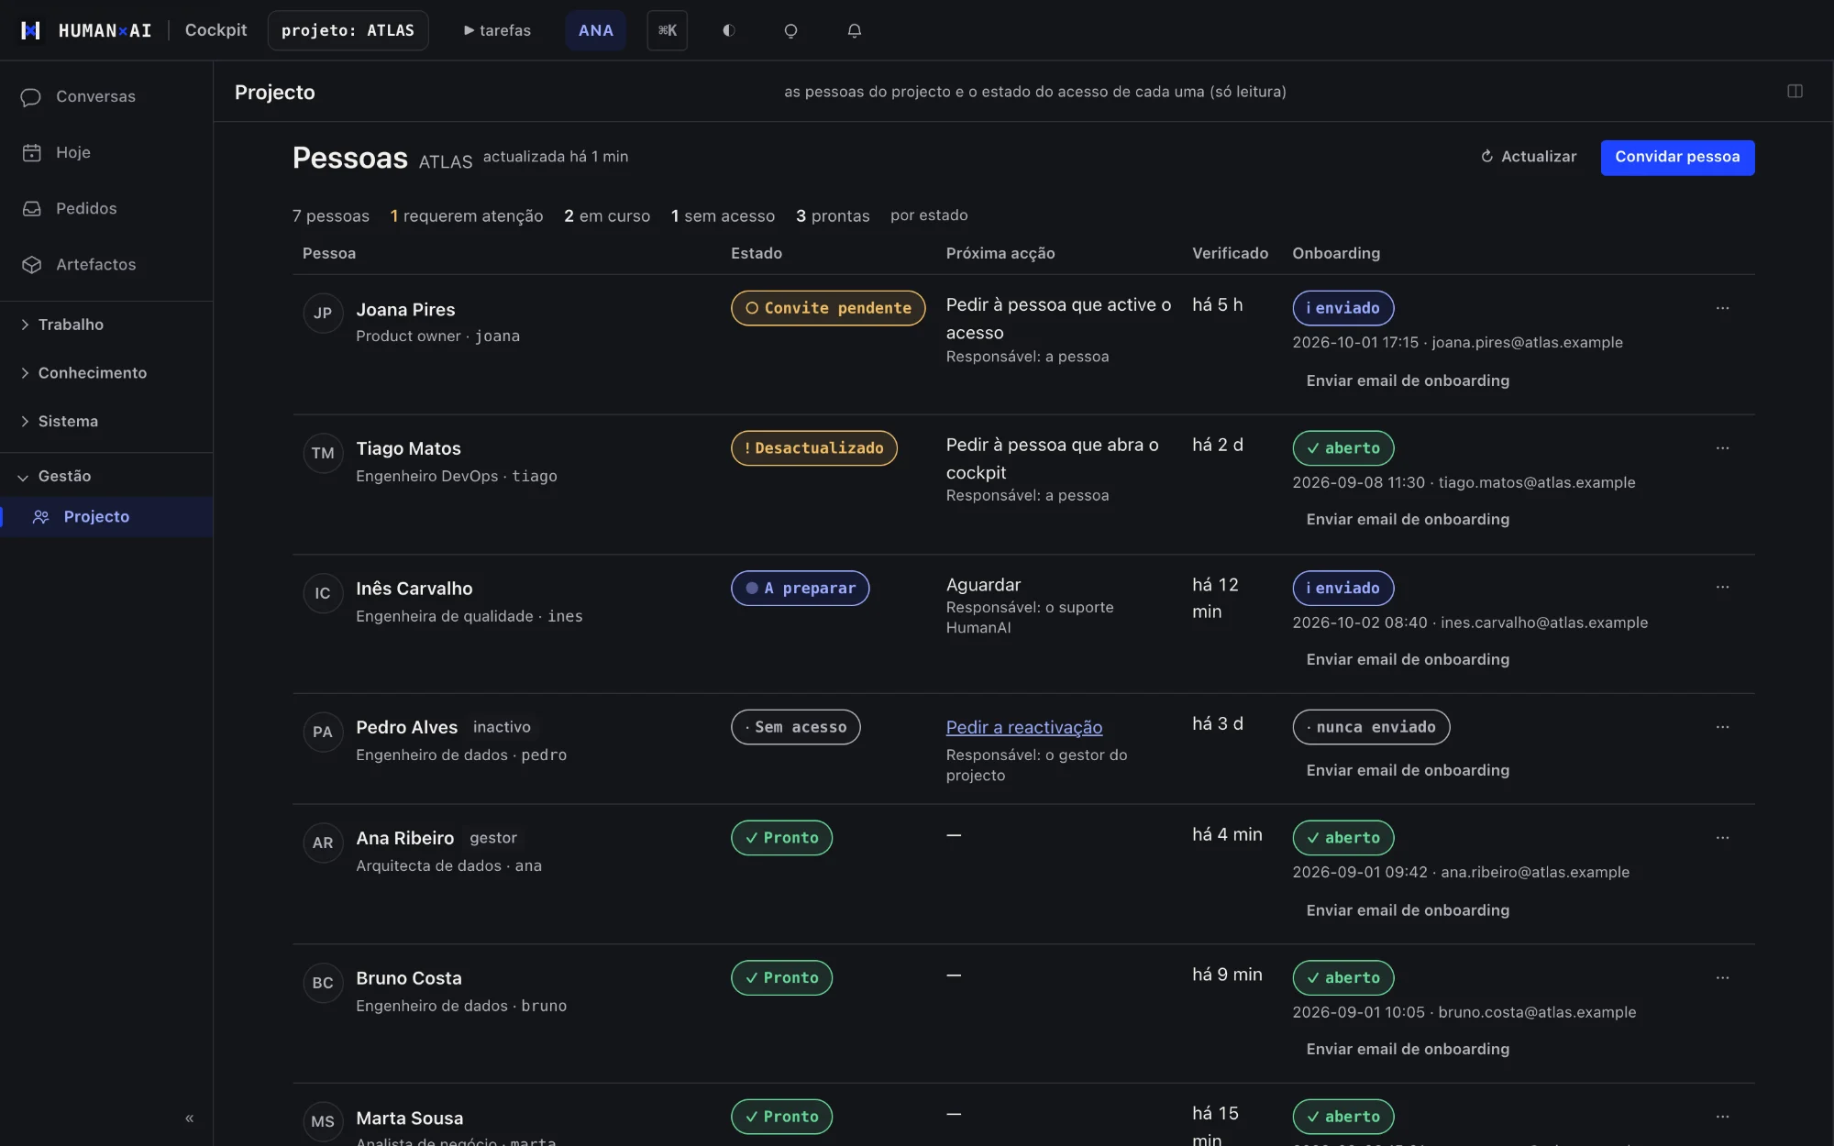
Task: Click '1 requerem atenção' summary count
Action: [466, 215]
